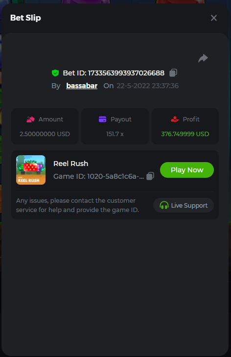
Task: Click the 151.7 x payout value
Action: (115, 134)
